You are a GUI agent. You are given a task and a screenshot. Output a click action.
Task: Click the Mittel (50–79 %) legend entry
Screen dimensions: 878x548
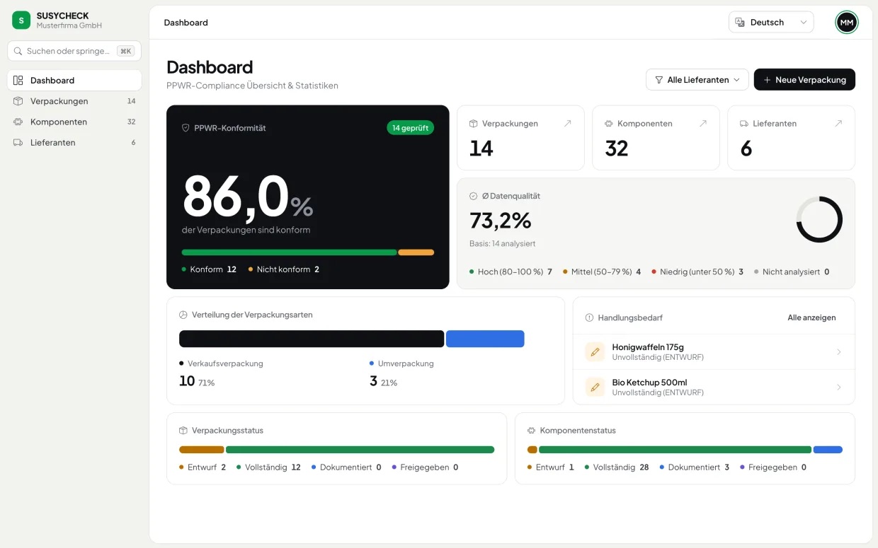pyautogui.click(x=602, y=272)
